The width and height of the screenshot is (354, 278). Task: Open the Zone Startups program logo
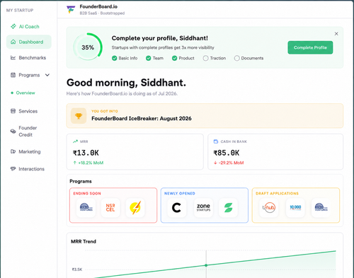pyautogui.click(x=203, y=207)
